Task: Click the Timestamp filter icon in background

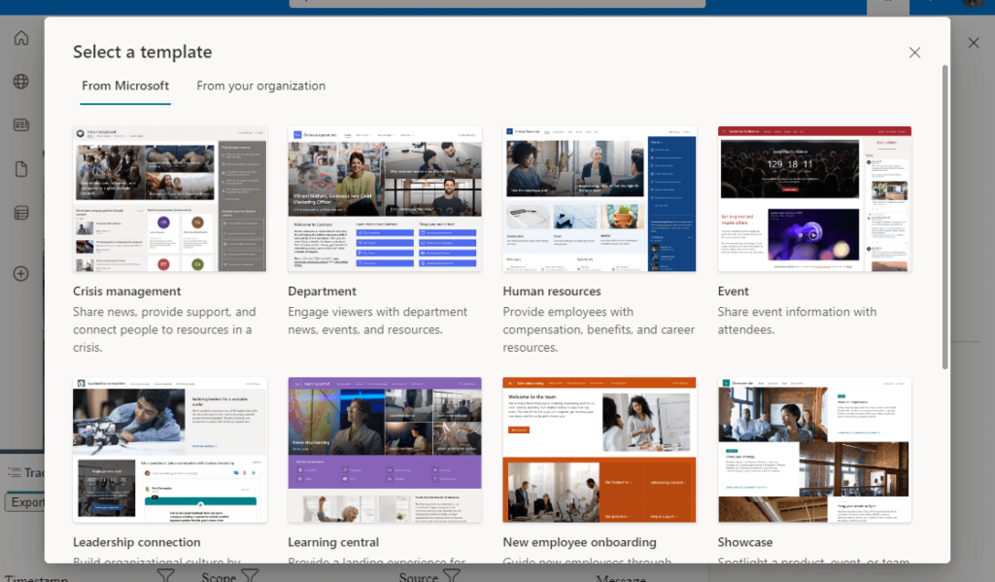Action: click(x=165, y=576)
